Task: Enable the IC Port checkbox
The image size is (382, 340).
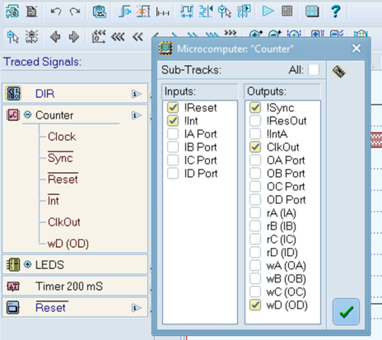Action: point(173,161)
